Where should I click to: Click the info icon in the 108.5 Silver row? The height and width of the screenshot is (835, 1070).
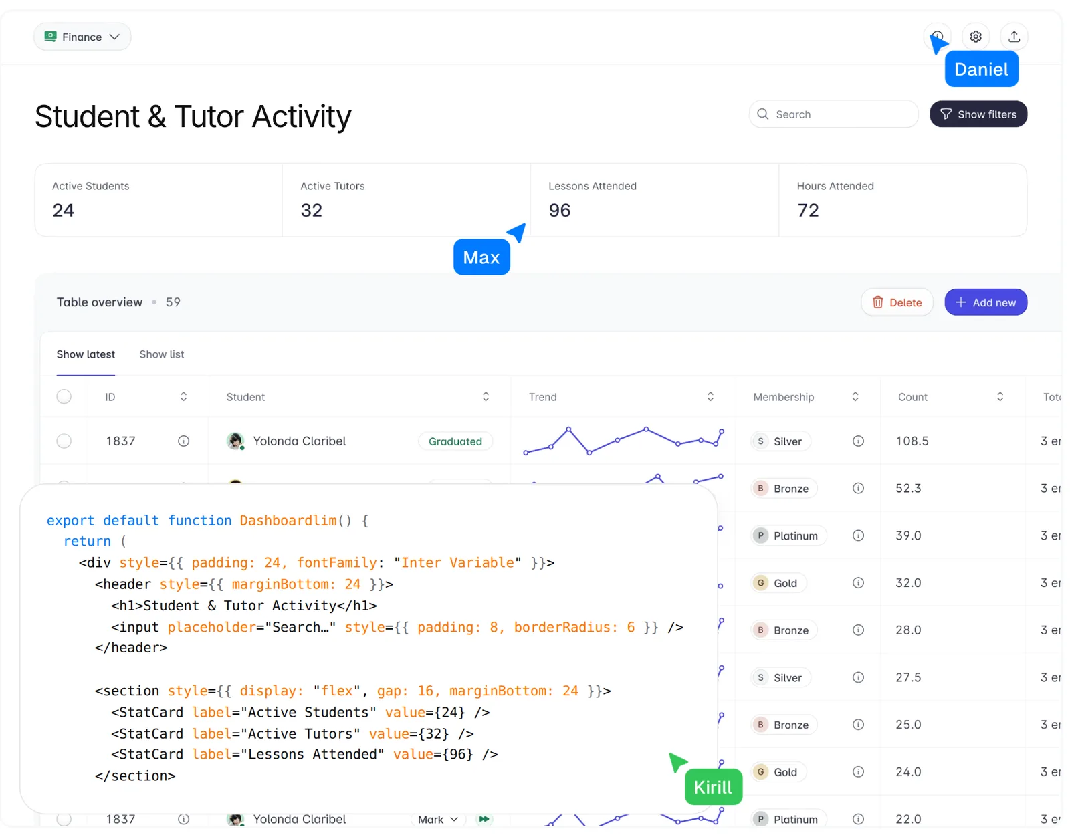click(858, 441)
